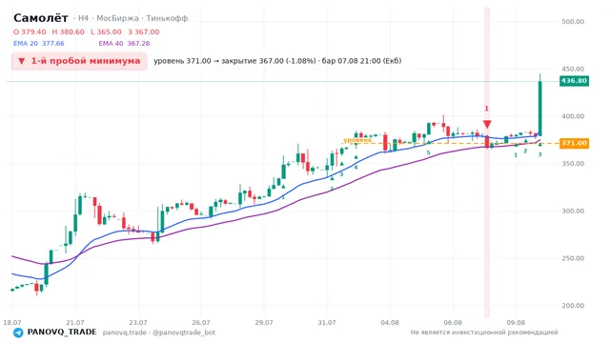Viewport: 610px width, 343px height.
Task: Click the 500.00 price axis label
Action: pyautogui.click(x=573, y=22)
